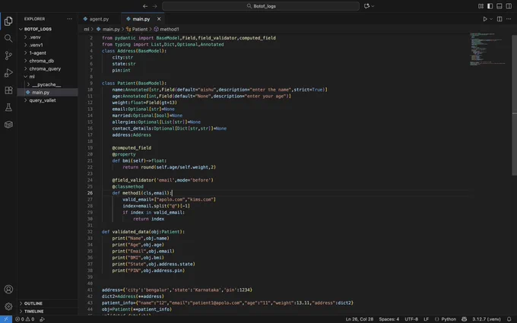Change end of line via LF
517x323 pixels.
coord(426,319)
